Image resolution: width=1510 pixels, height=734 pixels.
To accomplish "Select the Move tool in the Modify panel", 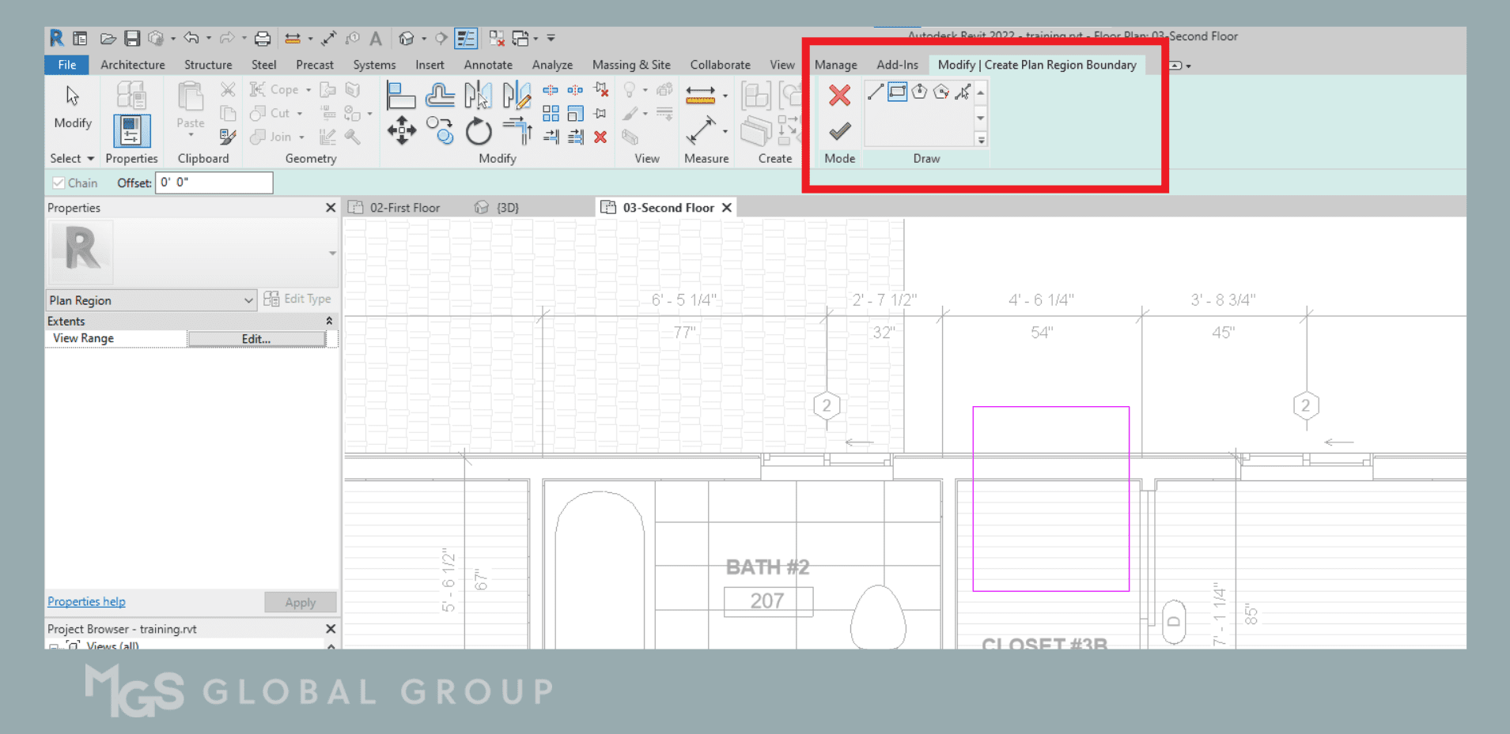I will (x=402, y=131).
